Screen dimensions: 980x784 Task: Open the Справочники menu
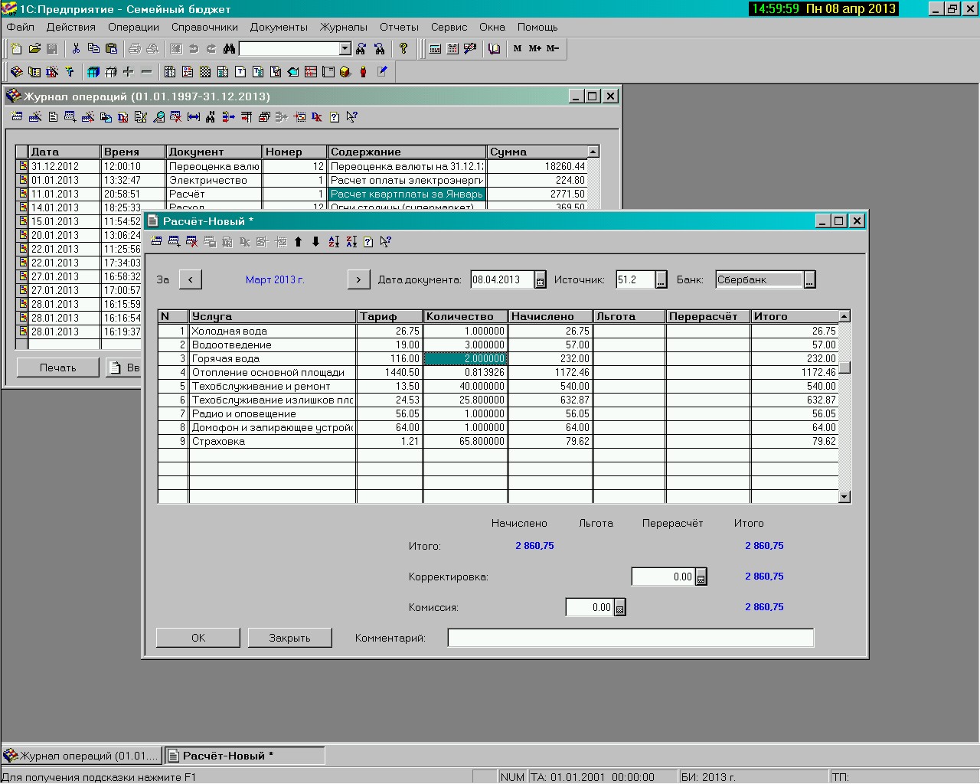[x=204, y=27]
